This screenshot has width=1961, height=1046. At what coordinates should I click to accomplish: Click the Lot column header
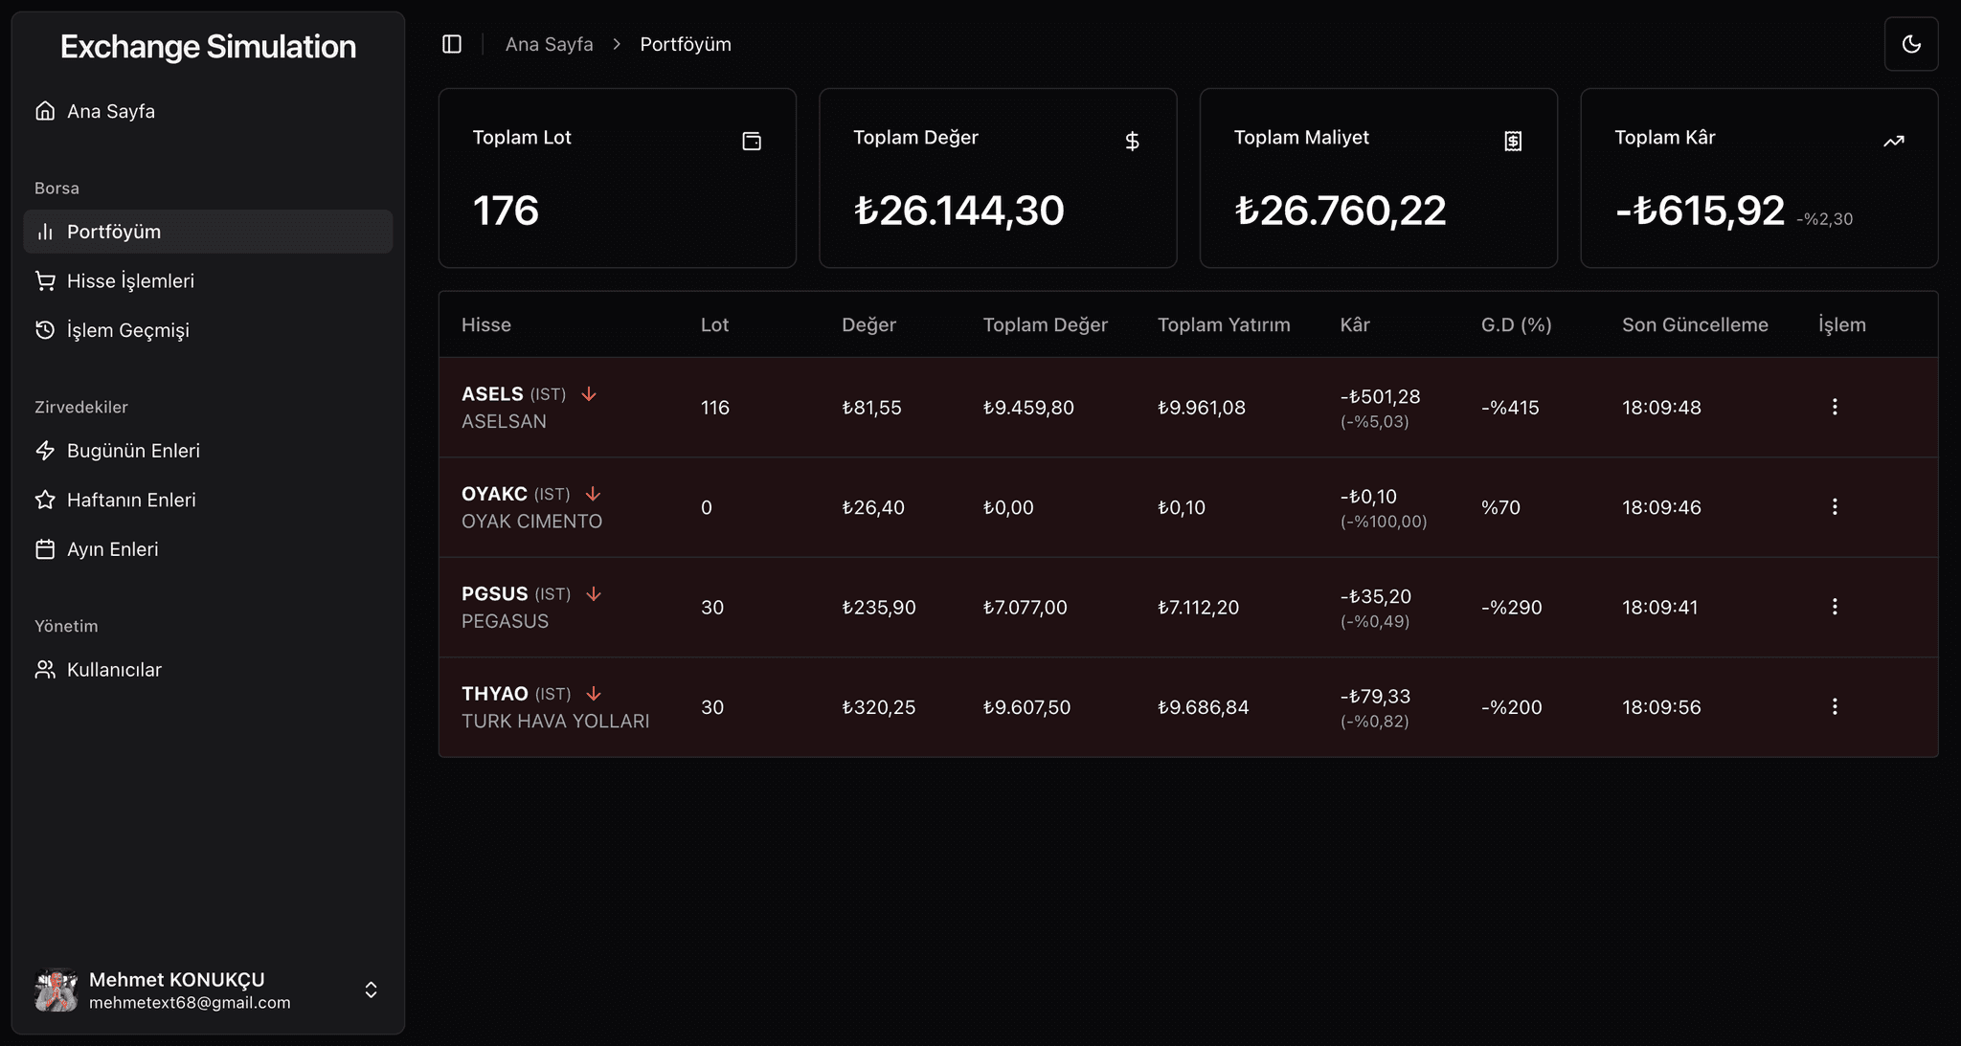point(714,324)
